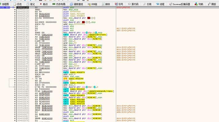
Task: Select opcode bytes 'FF15 58814200'
Action: click(44, 34)
